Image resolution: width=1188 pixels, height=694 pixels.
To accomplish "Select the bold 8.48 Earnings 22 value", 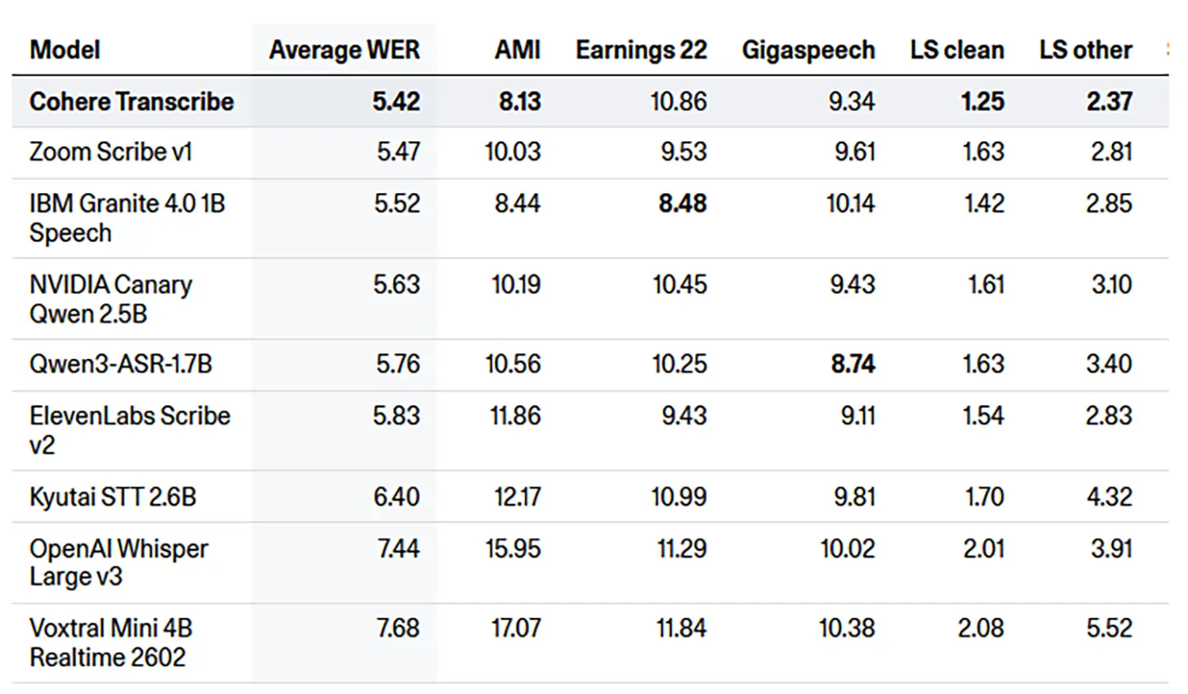I will click(x=682, y=204).
